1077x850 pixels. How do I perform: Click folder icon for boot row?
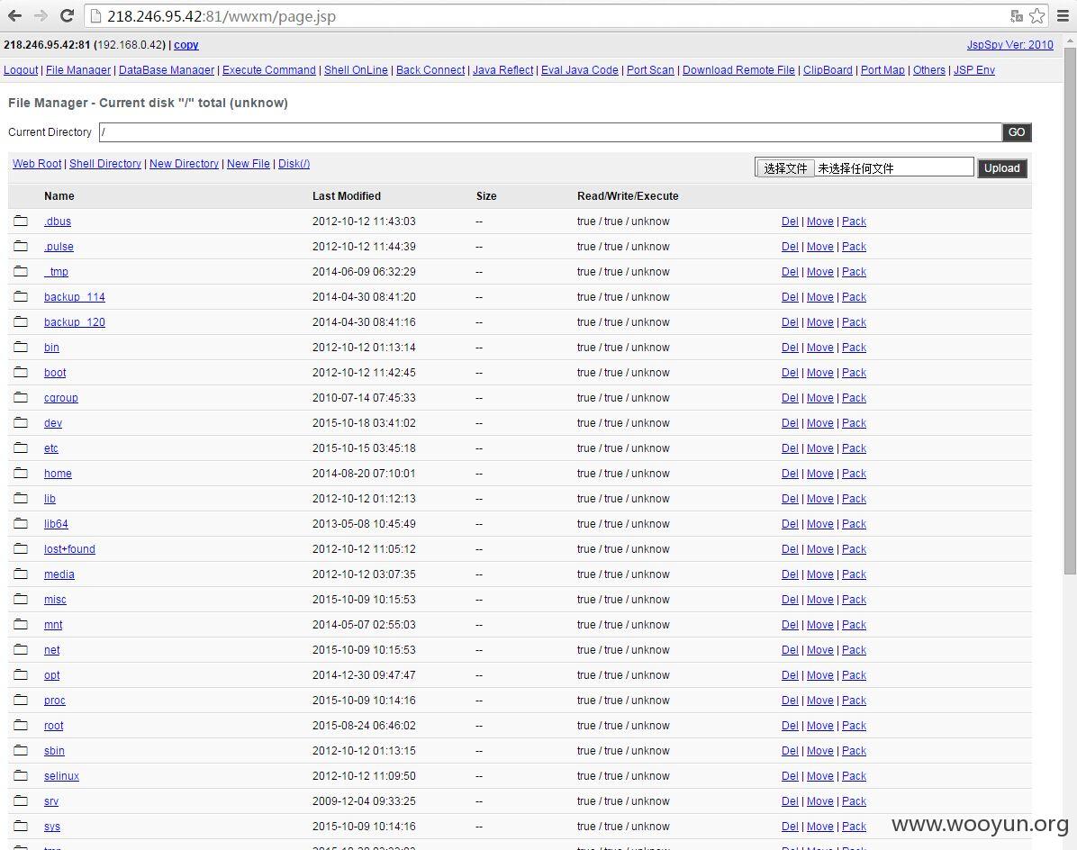[x=21, y=372]
